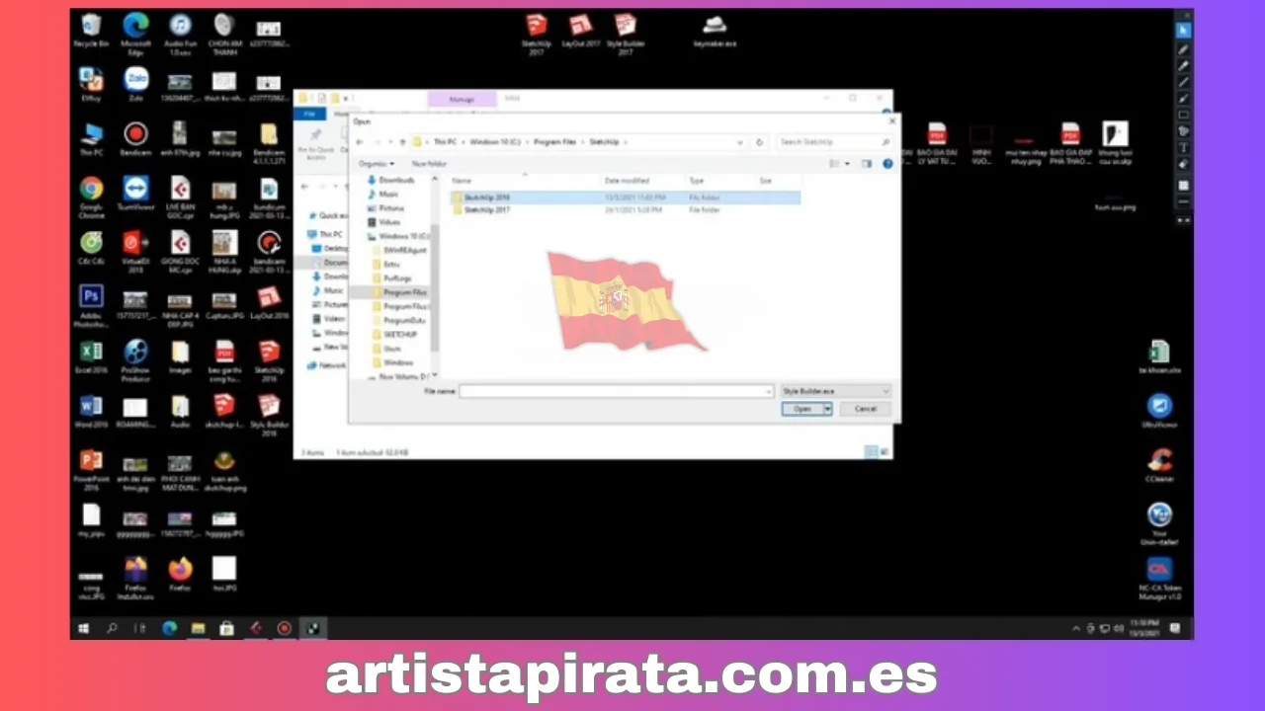This screenshot has width=1265, height=711.
Task: Open Microsoft Store from the taskbar
Action: [226, 628]
